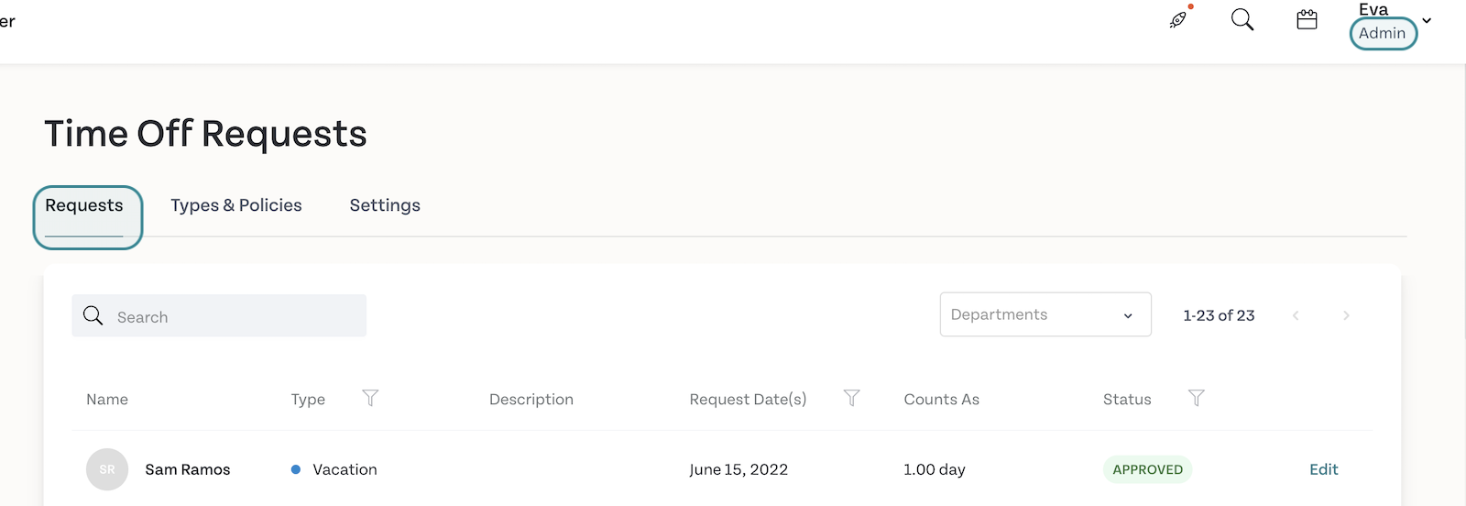
Task: Switch to Types & Policies tab
Action: (x=236, y=205)
